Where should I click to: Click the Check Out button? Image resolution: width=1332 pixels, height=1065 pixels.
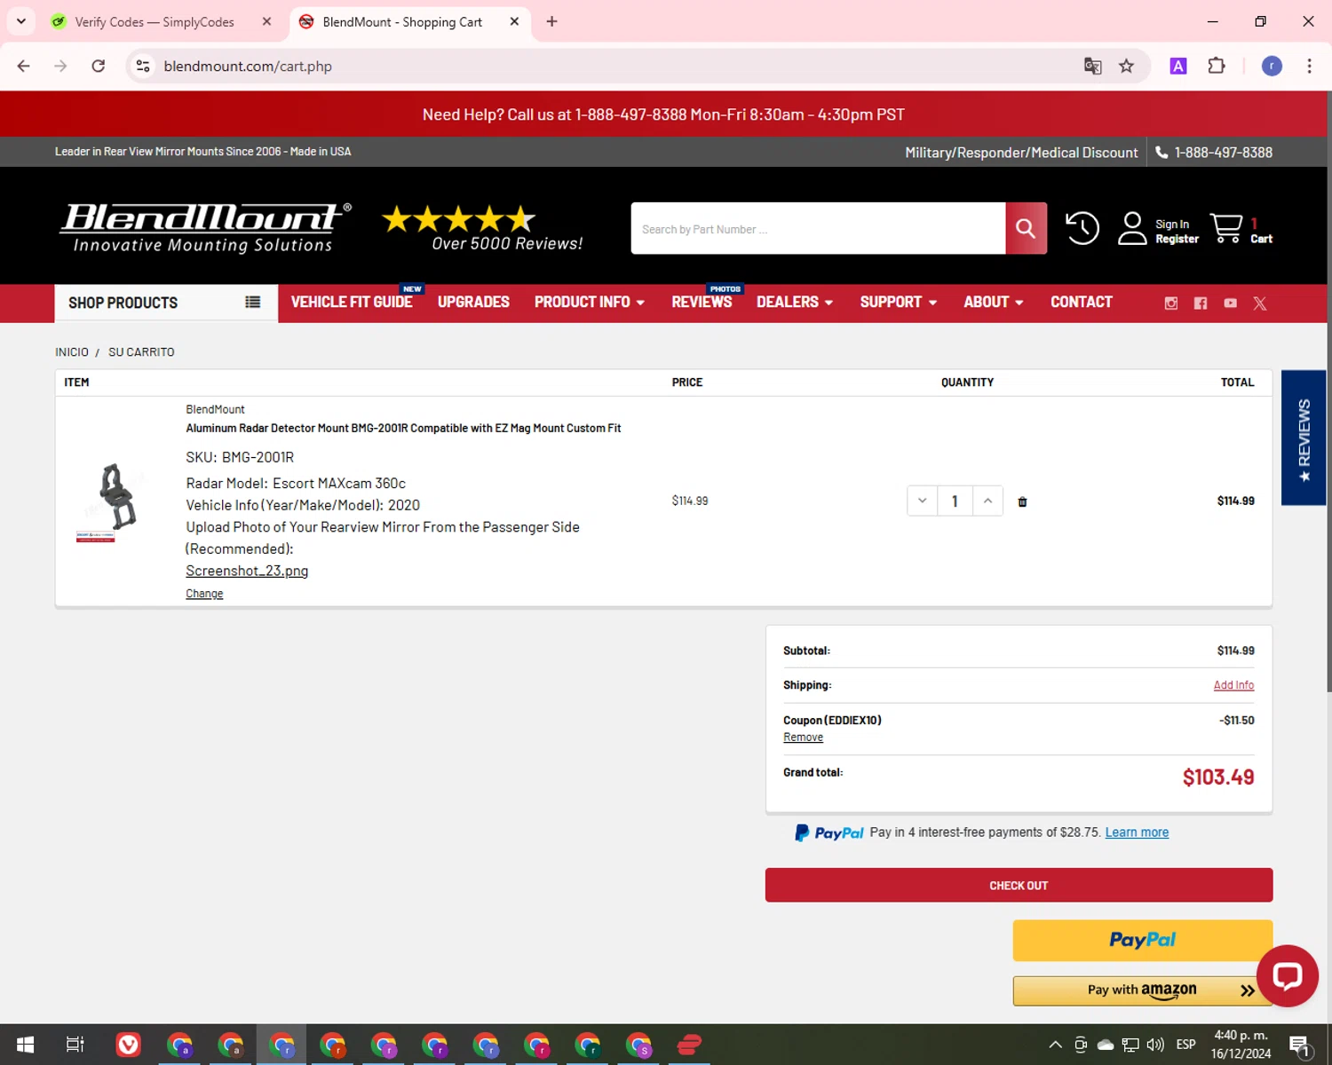pos(1019,885)
